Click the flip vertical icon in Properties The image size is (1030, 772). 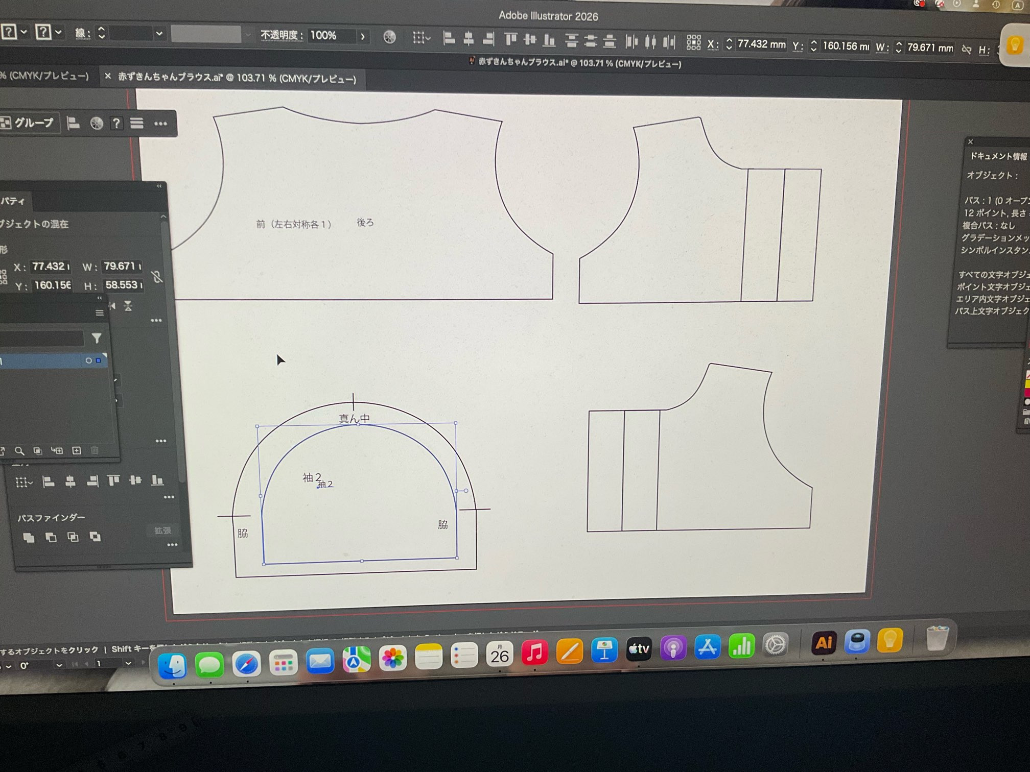(x=128, y=306)
